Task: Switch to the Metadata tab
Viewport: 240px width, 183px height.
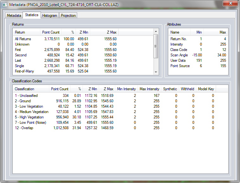Action: tap(14, 16)
